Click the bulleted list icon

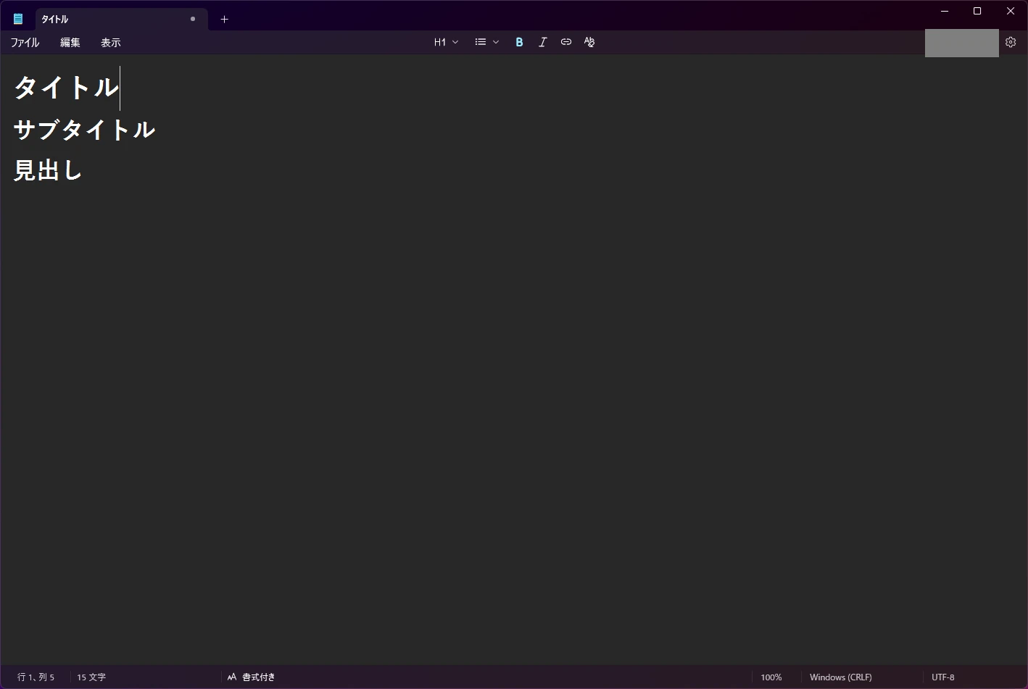[481, 42]
